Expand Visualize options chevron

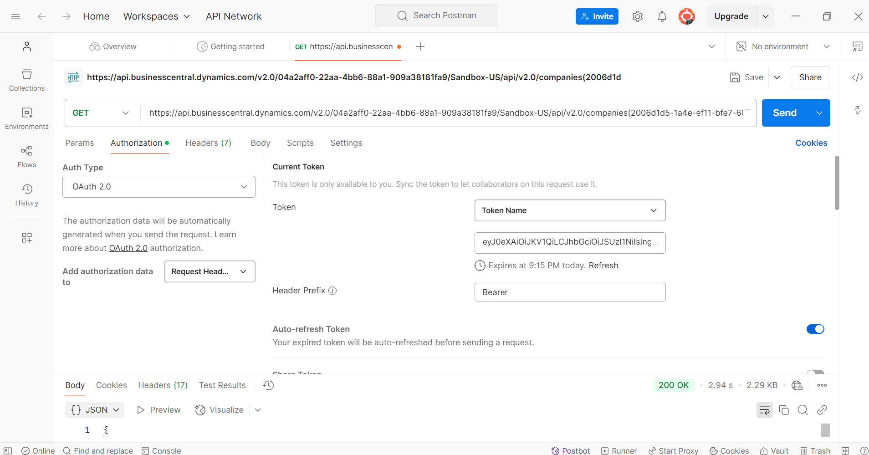tap(258, 410)
